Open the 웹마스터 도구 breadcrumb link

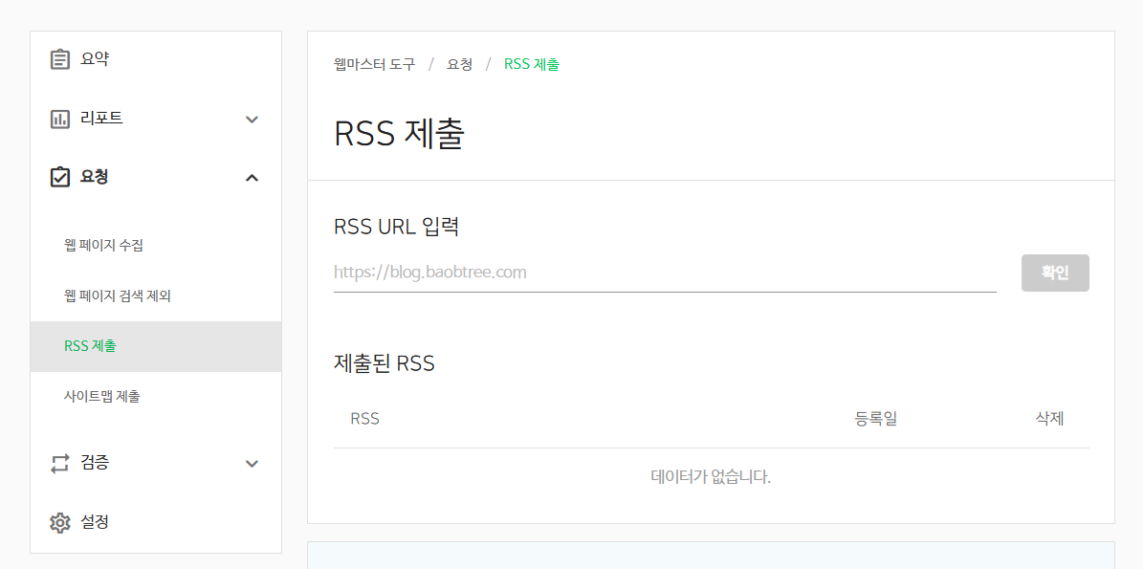click(373, 64)
